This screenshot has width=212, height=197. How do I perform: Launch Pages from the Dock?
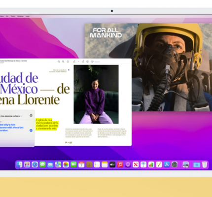[x=159, y=164]
